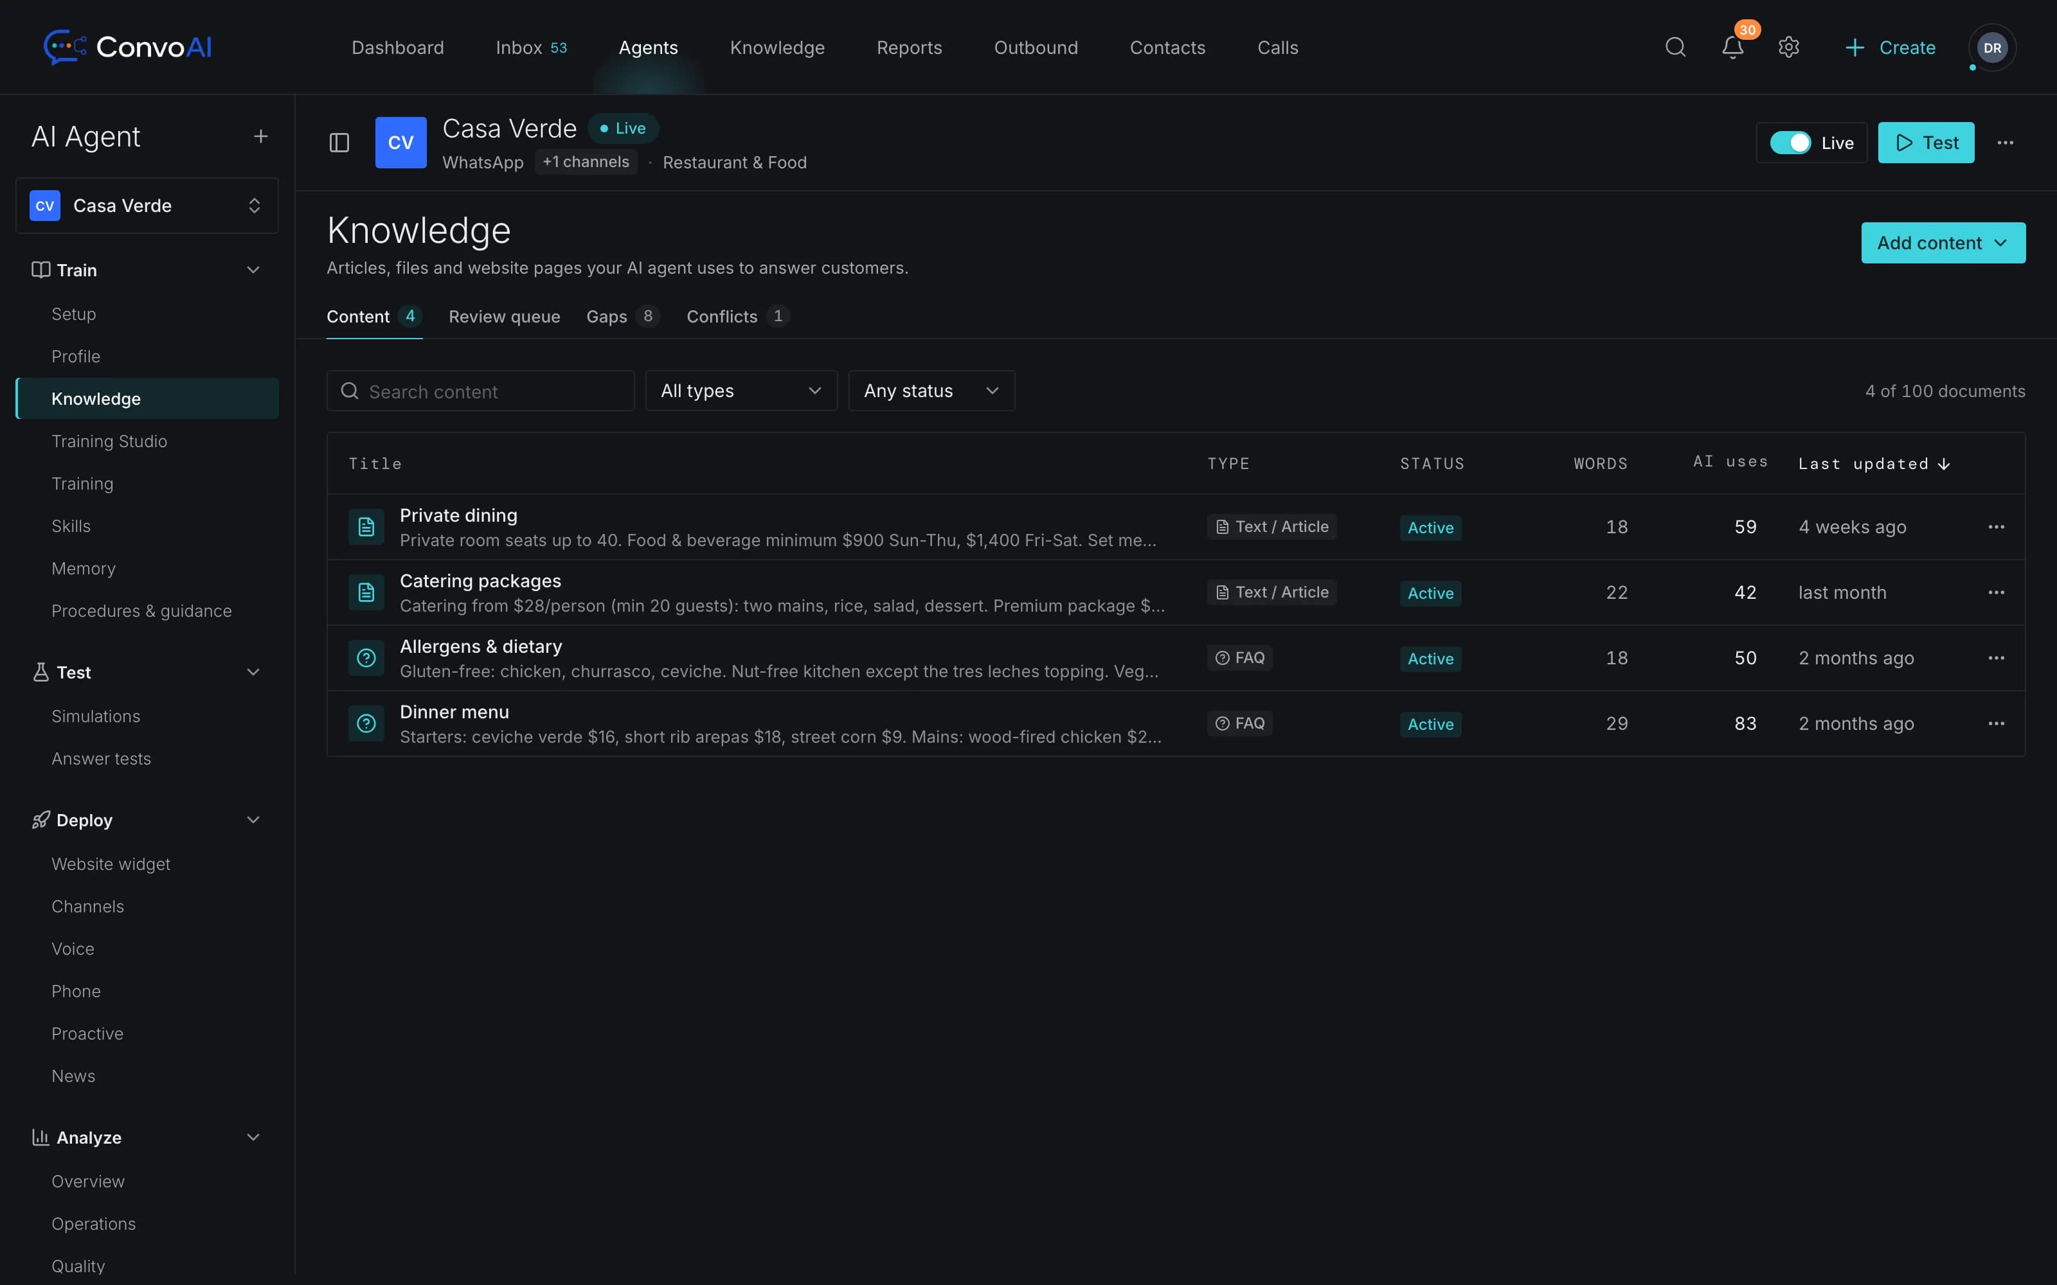
Task: Sort by the AI uses column
Action: click(x=1730, y=461)
